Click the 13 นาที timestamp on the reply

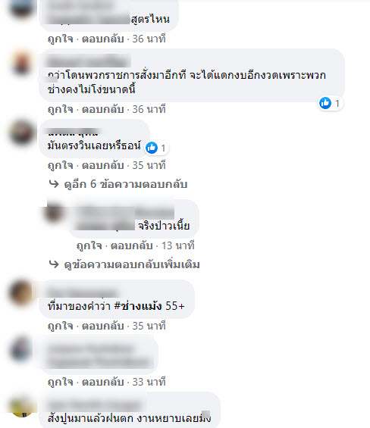[178, 245]
